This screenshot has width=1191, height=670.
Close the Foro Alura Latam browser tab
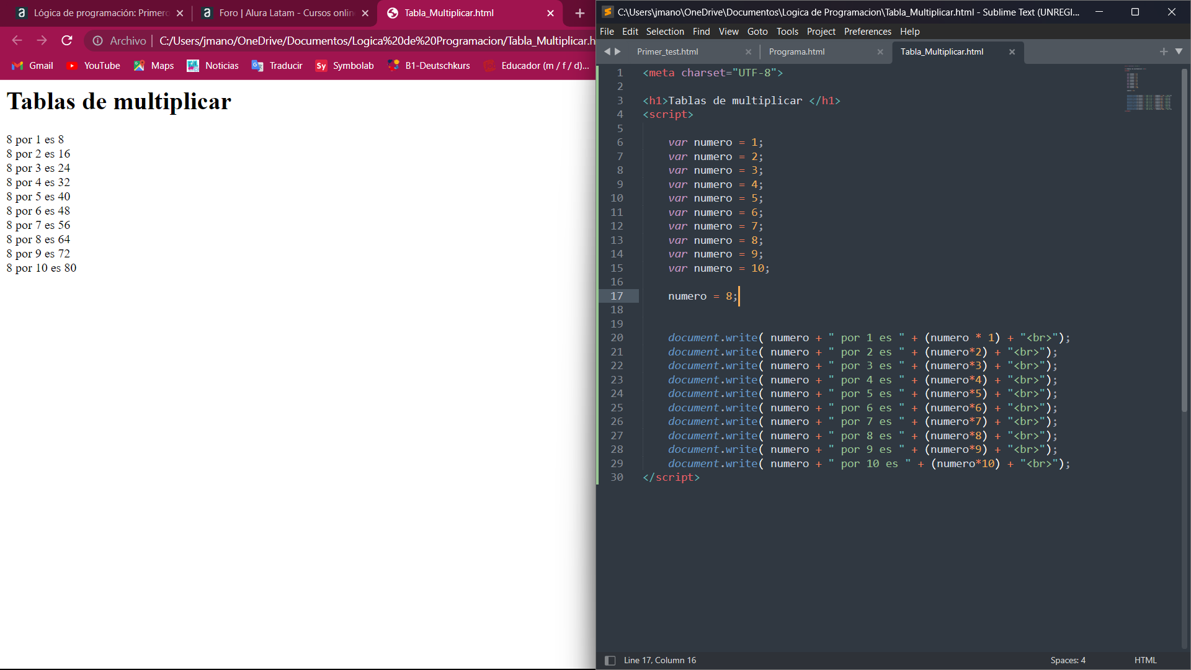(x=365, y=13)
